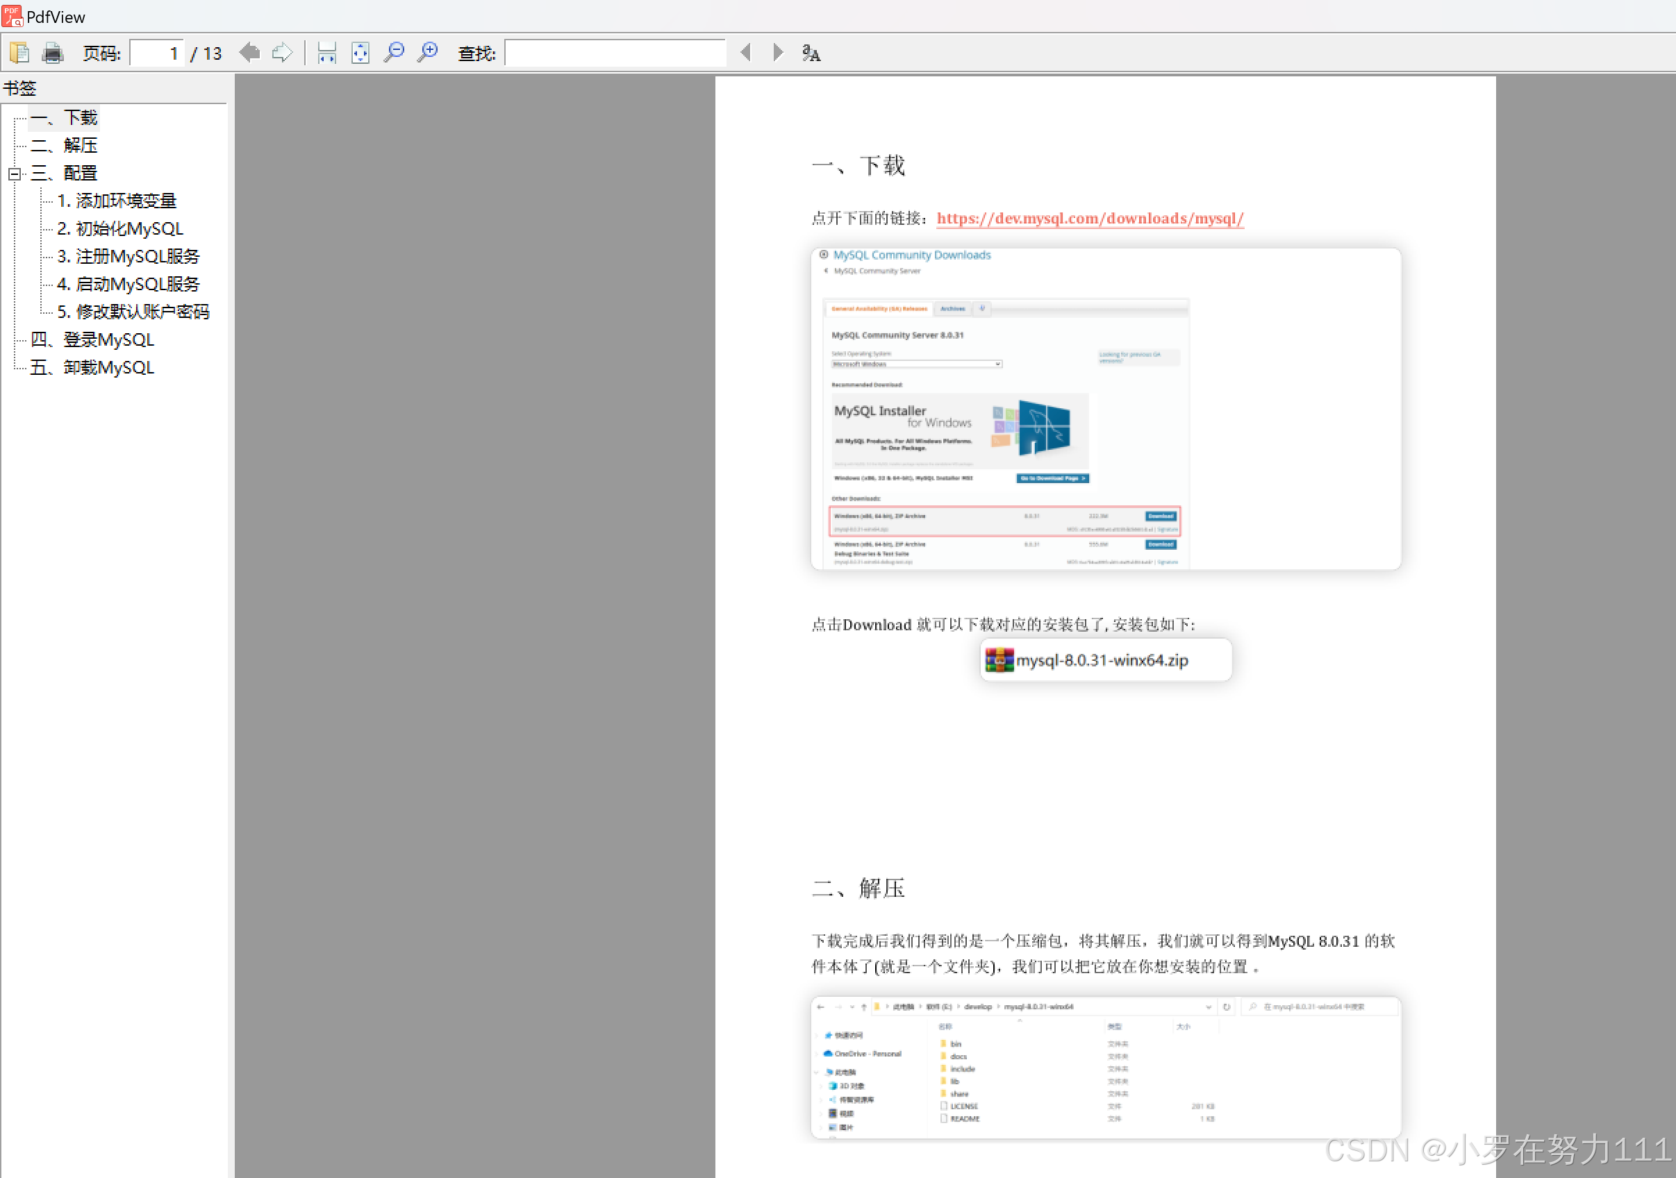
Task: Click the 查找 search text box
Action: [x=615, y=53]
